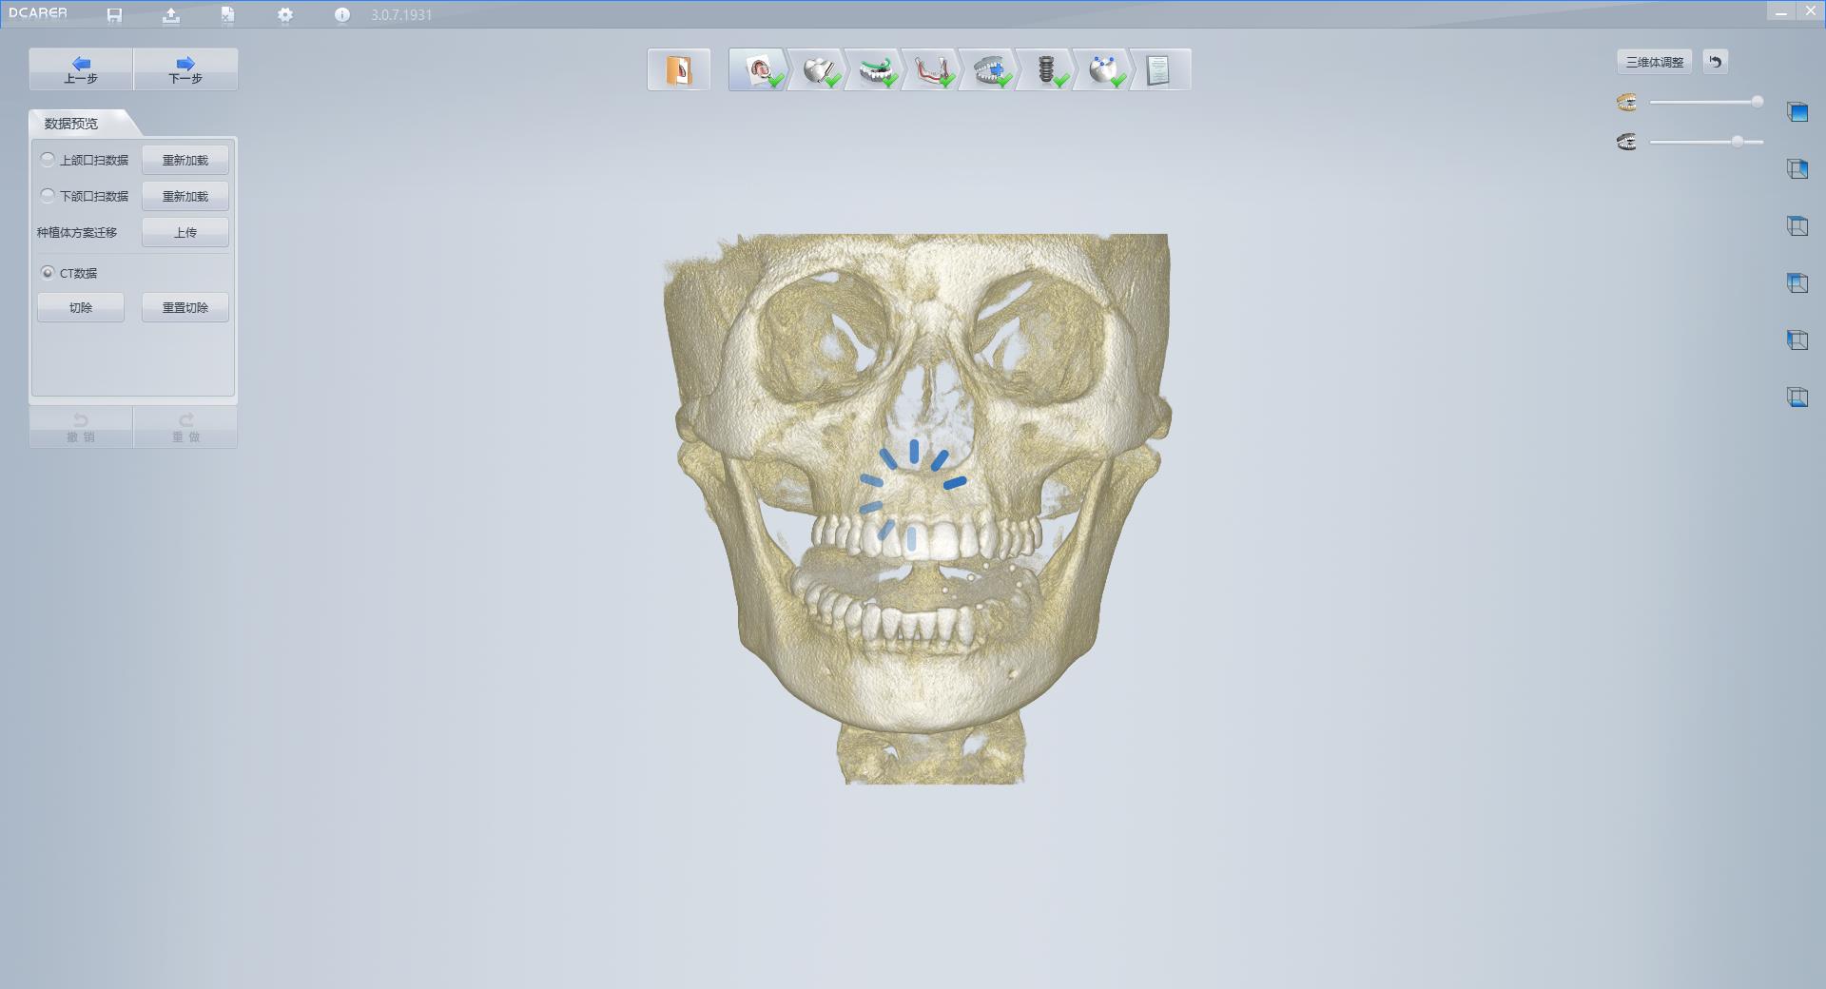Open the 数据预览 tab

72,124
